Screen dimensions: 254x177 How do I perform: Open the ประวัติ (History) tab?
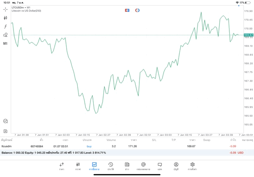[110, 166]
